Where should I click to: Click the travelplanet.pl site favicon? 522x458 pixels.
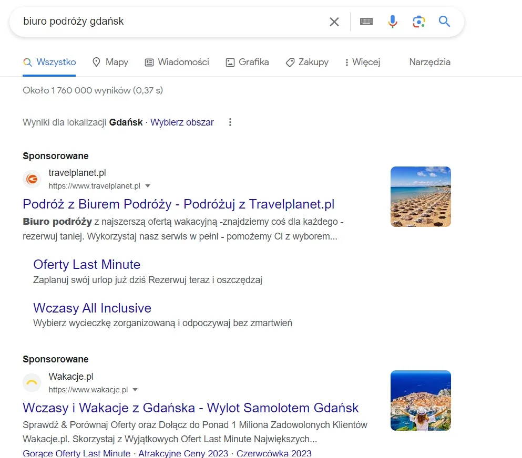tap(32, 179)
